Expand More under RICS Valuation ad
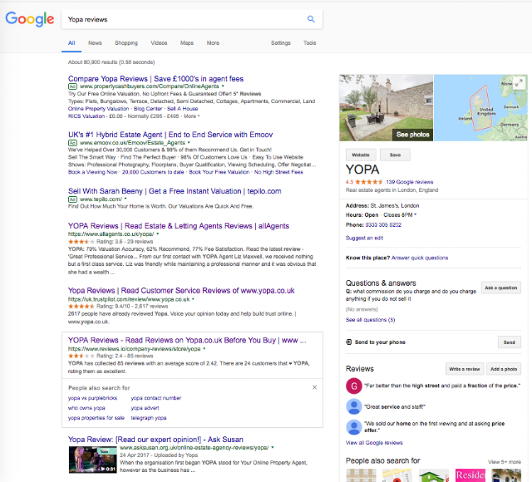This screenshot has width=532, height=482. [x=192, y=116]
